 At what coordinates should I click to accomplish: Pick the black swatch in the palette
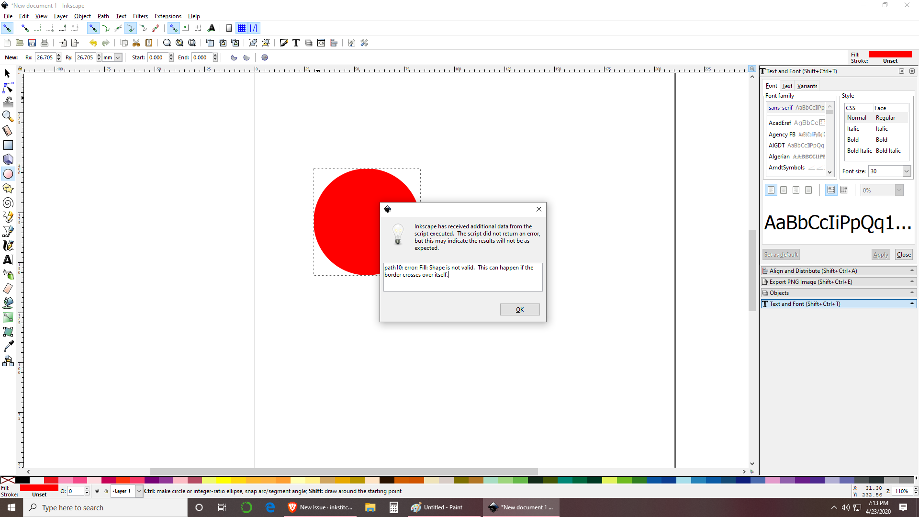[x=22, y=480]
